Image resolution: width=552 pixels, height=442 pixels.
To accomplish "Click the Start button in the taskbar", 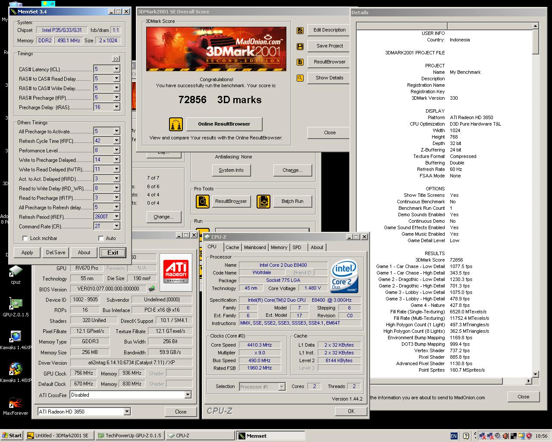I will pos(12,436).
